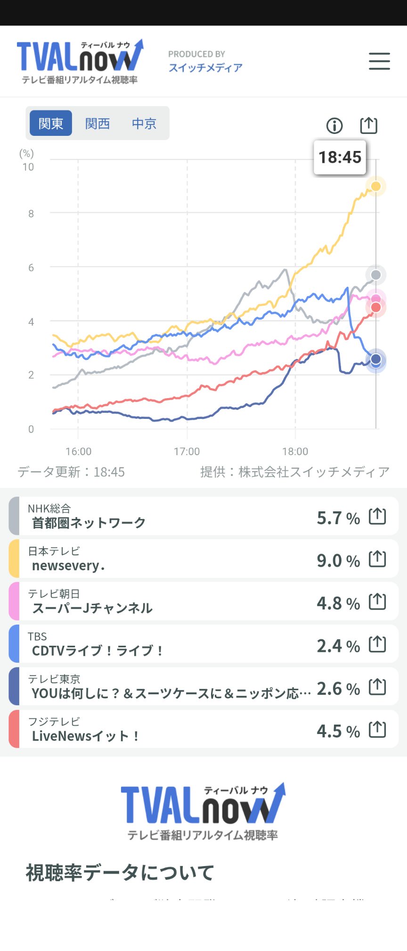Select the 関東 region tab

click(x=51, y=123)
